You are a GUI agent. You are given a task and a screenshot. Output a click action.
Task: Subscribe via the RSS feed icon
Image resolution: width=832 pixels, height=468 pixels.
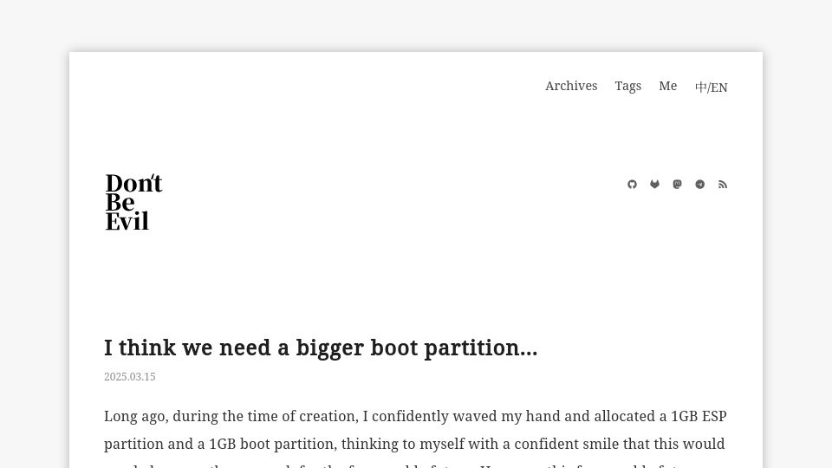click(723, 184)
